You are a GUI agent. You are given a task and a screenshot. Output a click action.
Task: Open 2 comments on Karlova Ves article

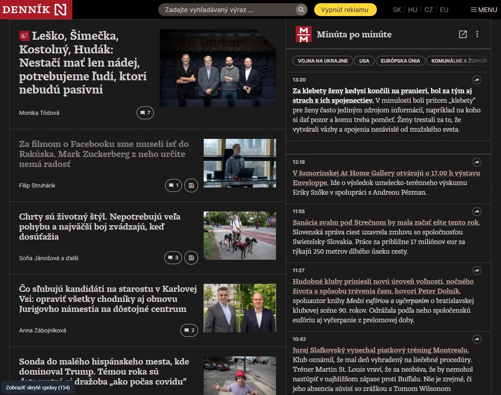pos(189,330)
